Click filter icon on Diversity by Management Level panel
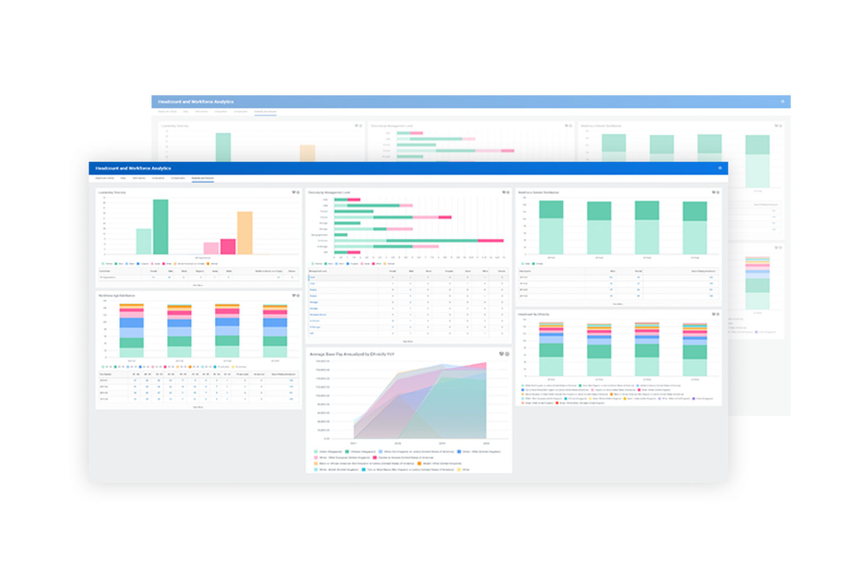 pyautogui.click(x=504, y=192)
